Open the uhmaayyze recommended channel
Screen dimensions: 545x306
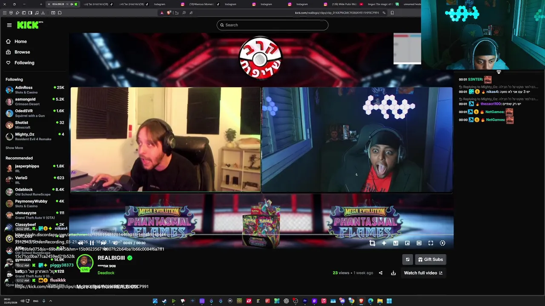click(35, 215)
